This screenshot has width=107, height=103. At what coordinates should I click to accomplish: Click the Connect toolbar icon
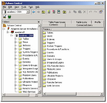(x=49, y=12)
